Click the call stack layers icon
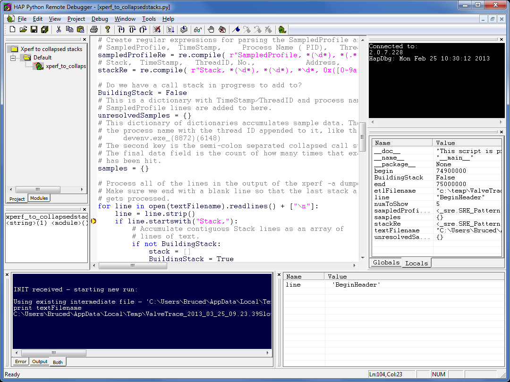Viewport: 510px width, 382px height. tap(184, 30)
